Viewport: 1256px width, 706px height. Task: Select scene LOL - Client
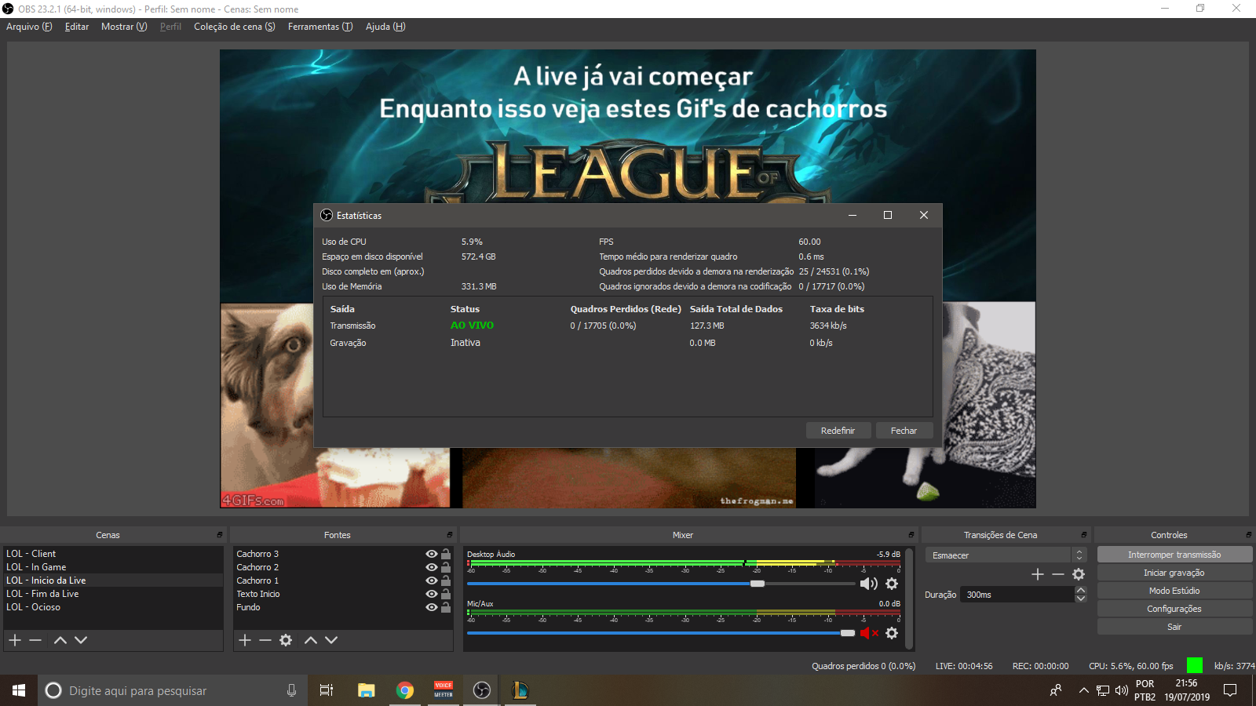click(113, 554)
